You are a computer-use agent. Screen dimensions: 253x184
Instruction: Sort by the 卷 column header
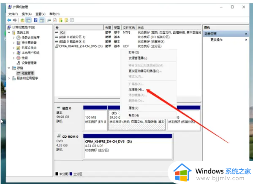click(79, 28)
